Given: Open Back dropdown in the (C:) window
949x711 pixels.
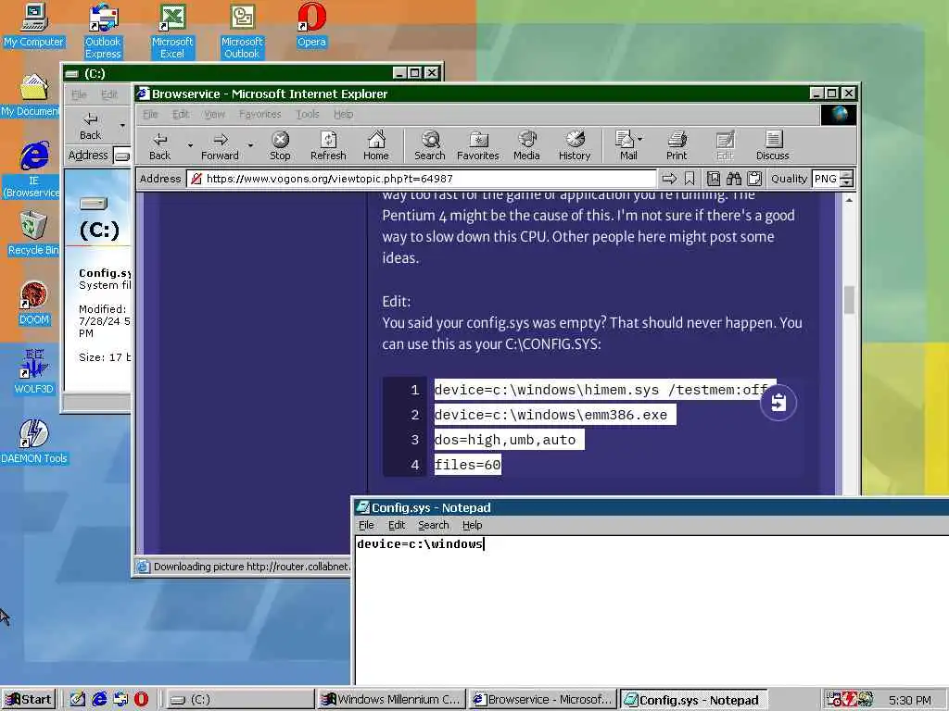Looking at the screenshot, I should (122, 126).
